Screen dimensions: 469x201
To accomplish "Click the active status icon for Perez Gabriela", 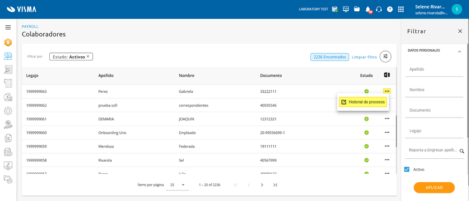I will point(366,91).
